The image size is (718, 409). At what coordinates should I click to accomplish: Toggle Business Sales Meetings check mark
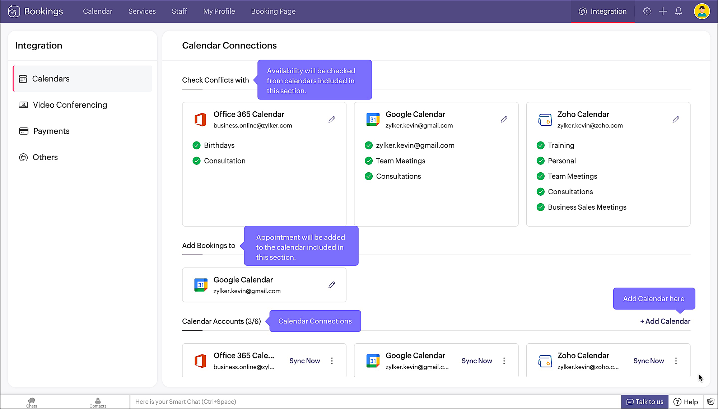click(x=540, y=207)
